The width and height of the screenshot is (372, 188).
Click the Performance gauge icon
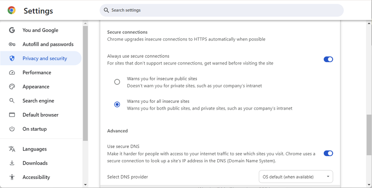(x=12, y=73)
